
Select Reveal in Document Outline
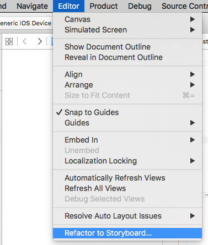(127, 57)
